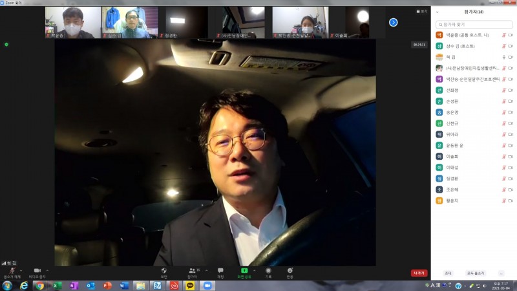The width and height of the screenshot is (517, 291).
Task: Click Mute All button (모두 음소거)
Action: [x=475, y=273]
